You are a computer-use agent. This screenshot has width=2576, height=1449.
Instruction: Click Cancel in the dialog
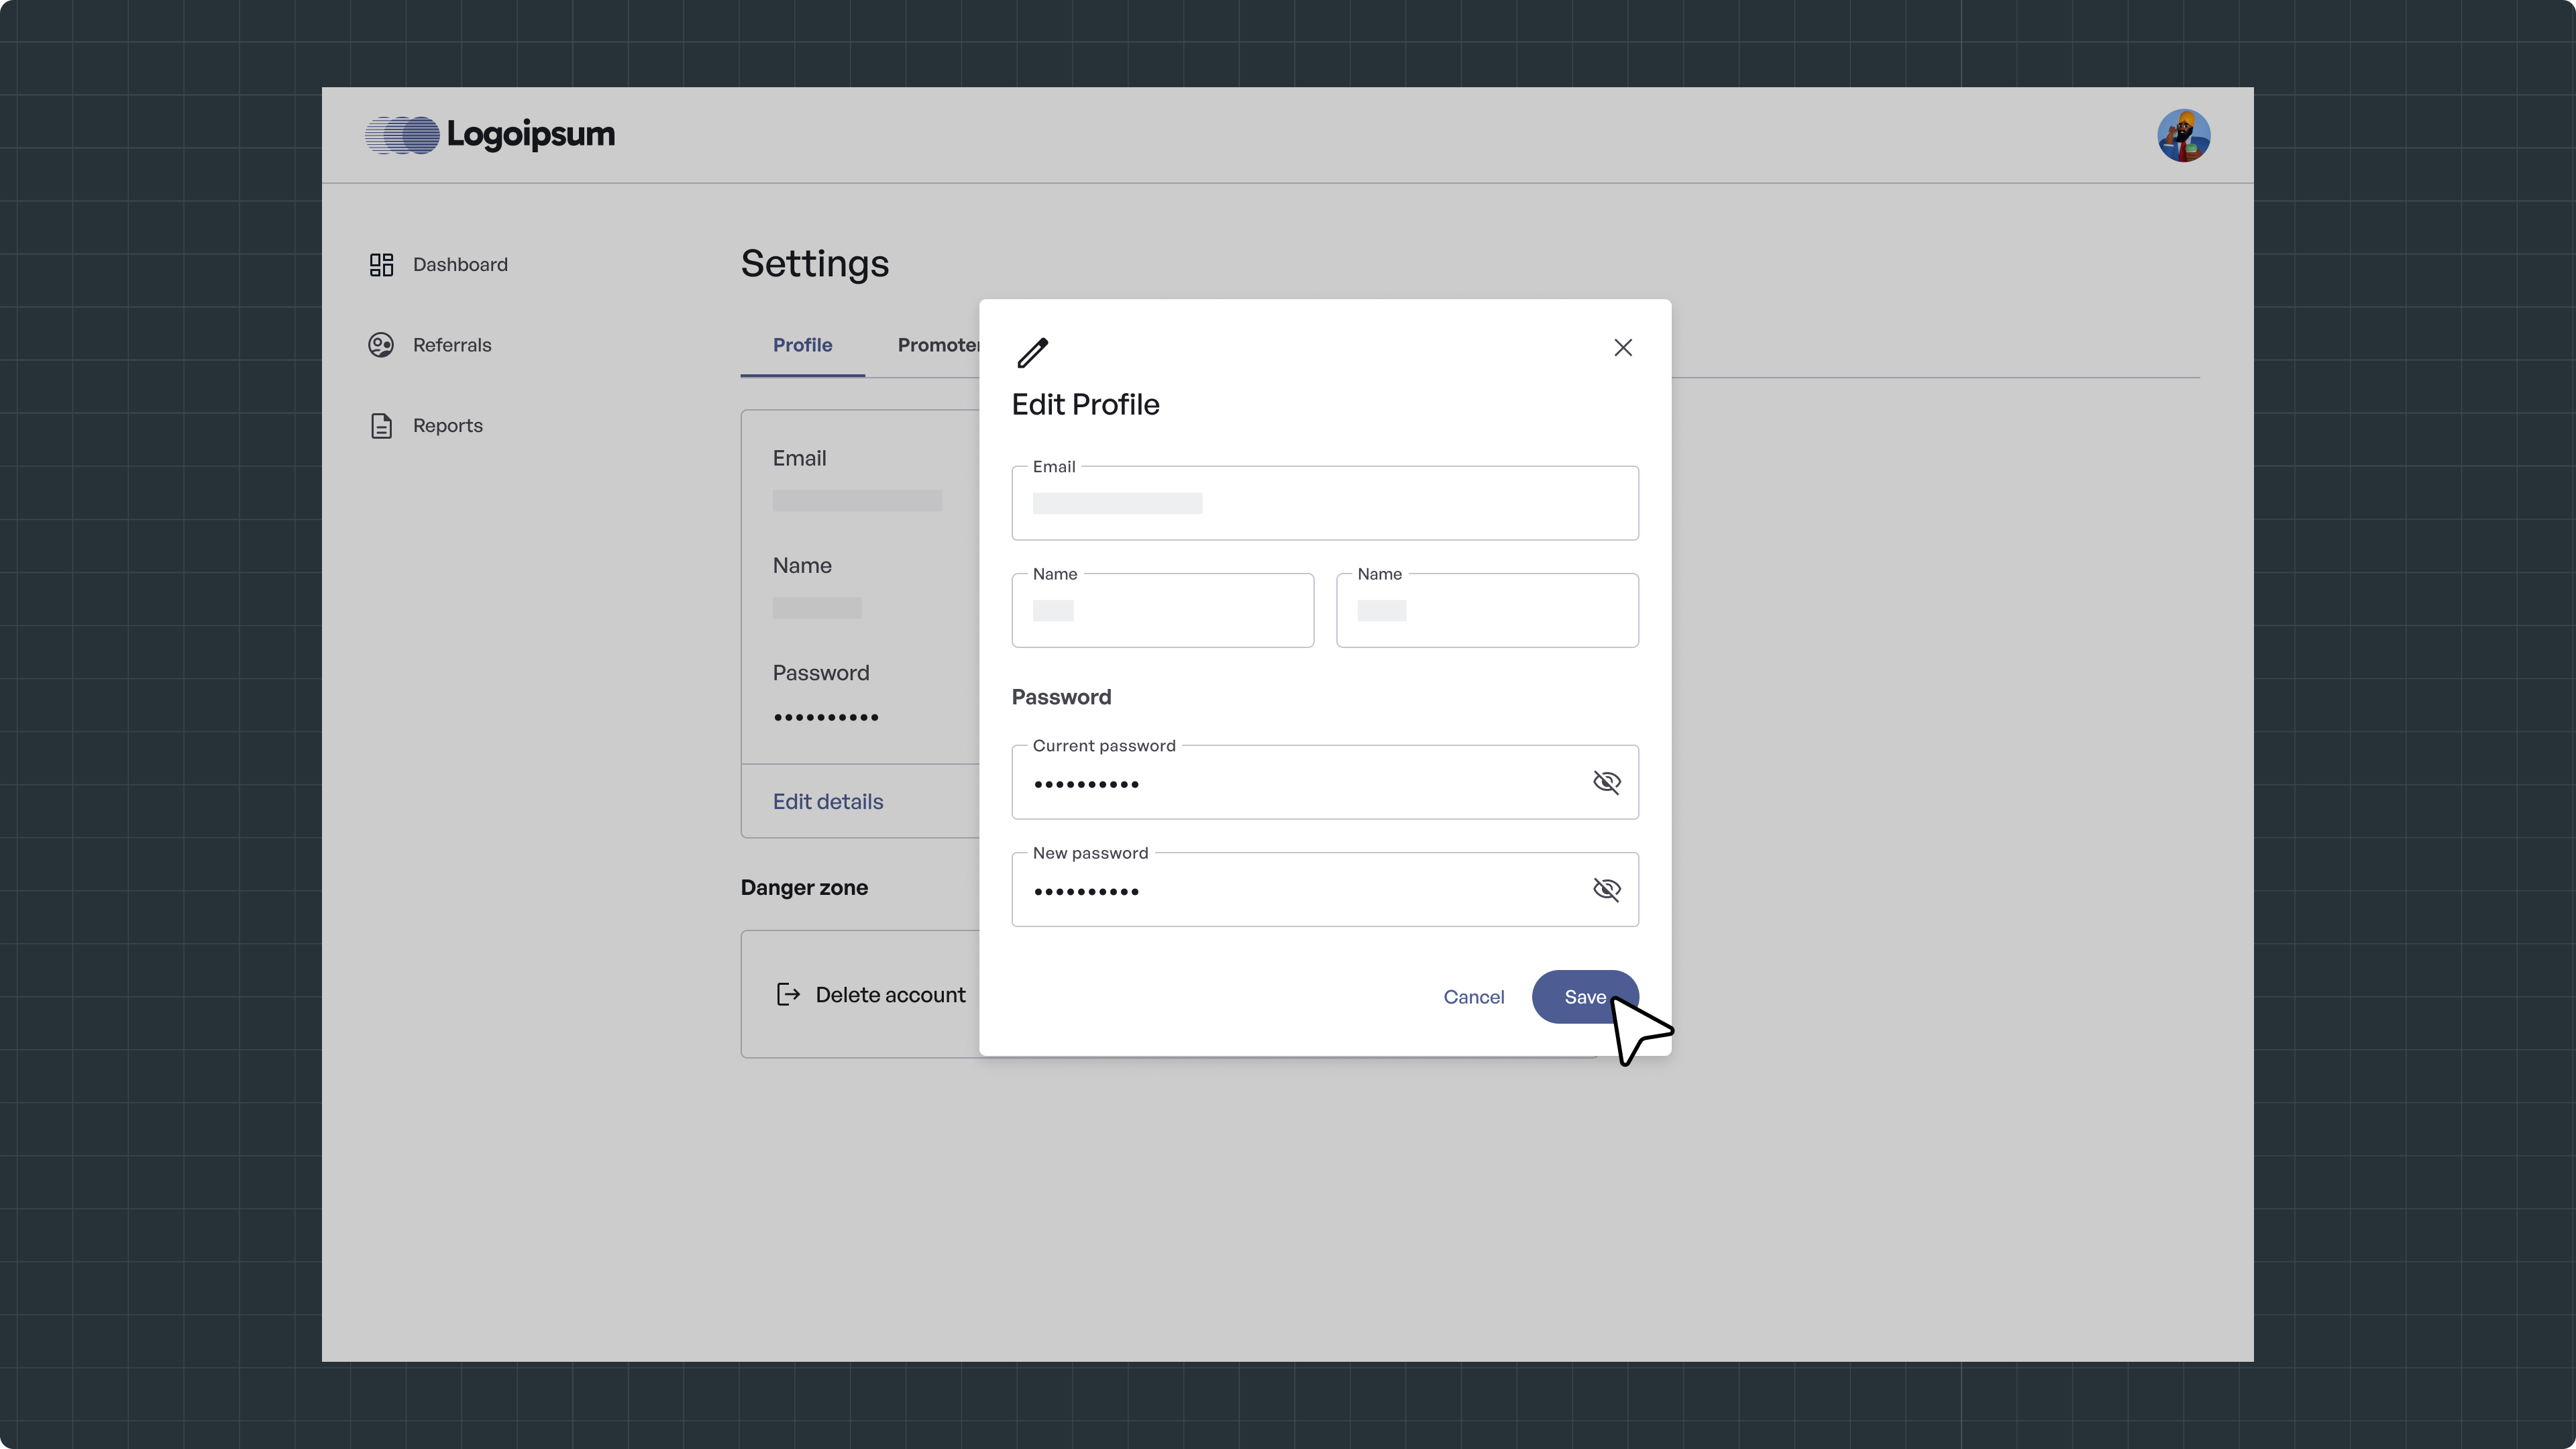1473,997
